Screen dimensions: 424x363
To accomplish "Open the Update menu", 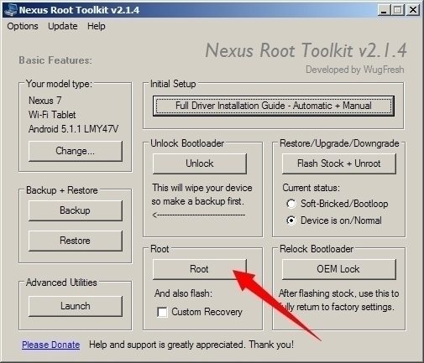I will 63,26.
